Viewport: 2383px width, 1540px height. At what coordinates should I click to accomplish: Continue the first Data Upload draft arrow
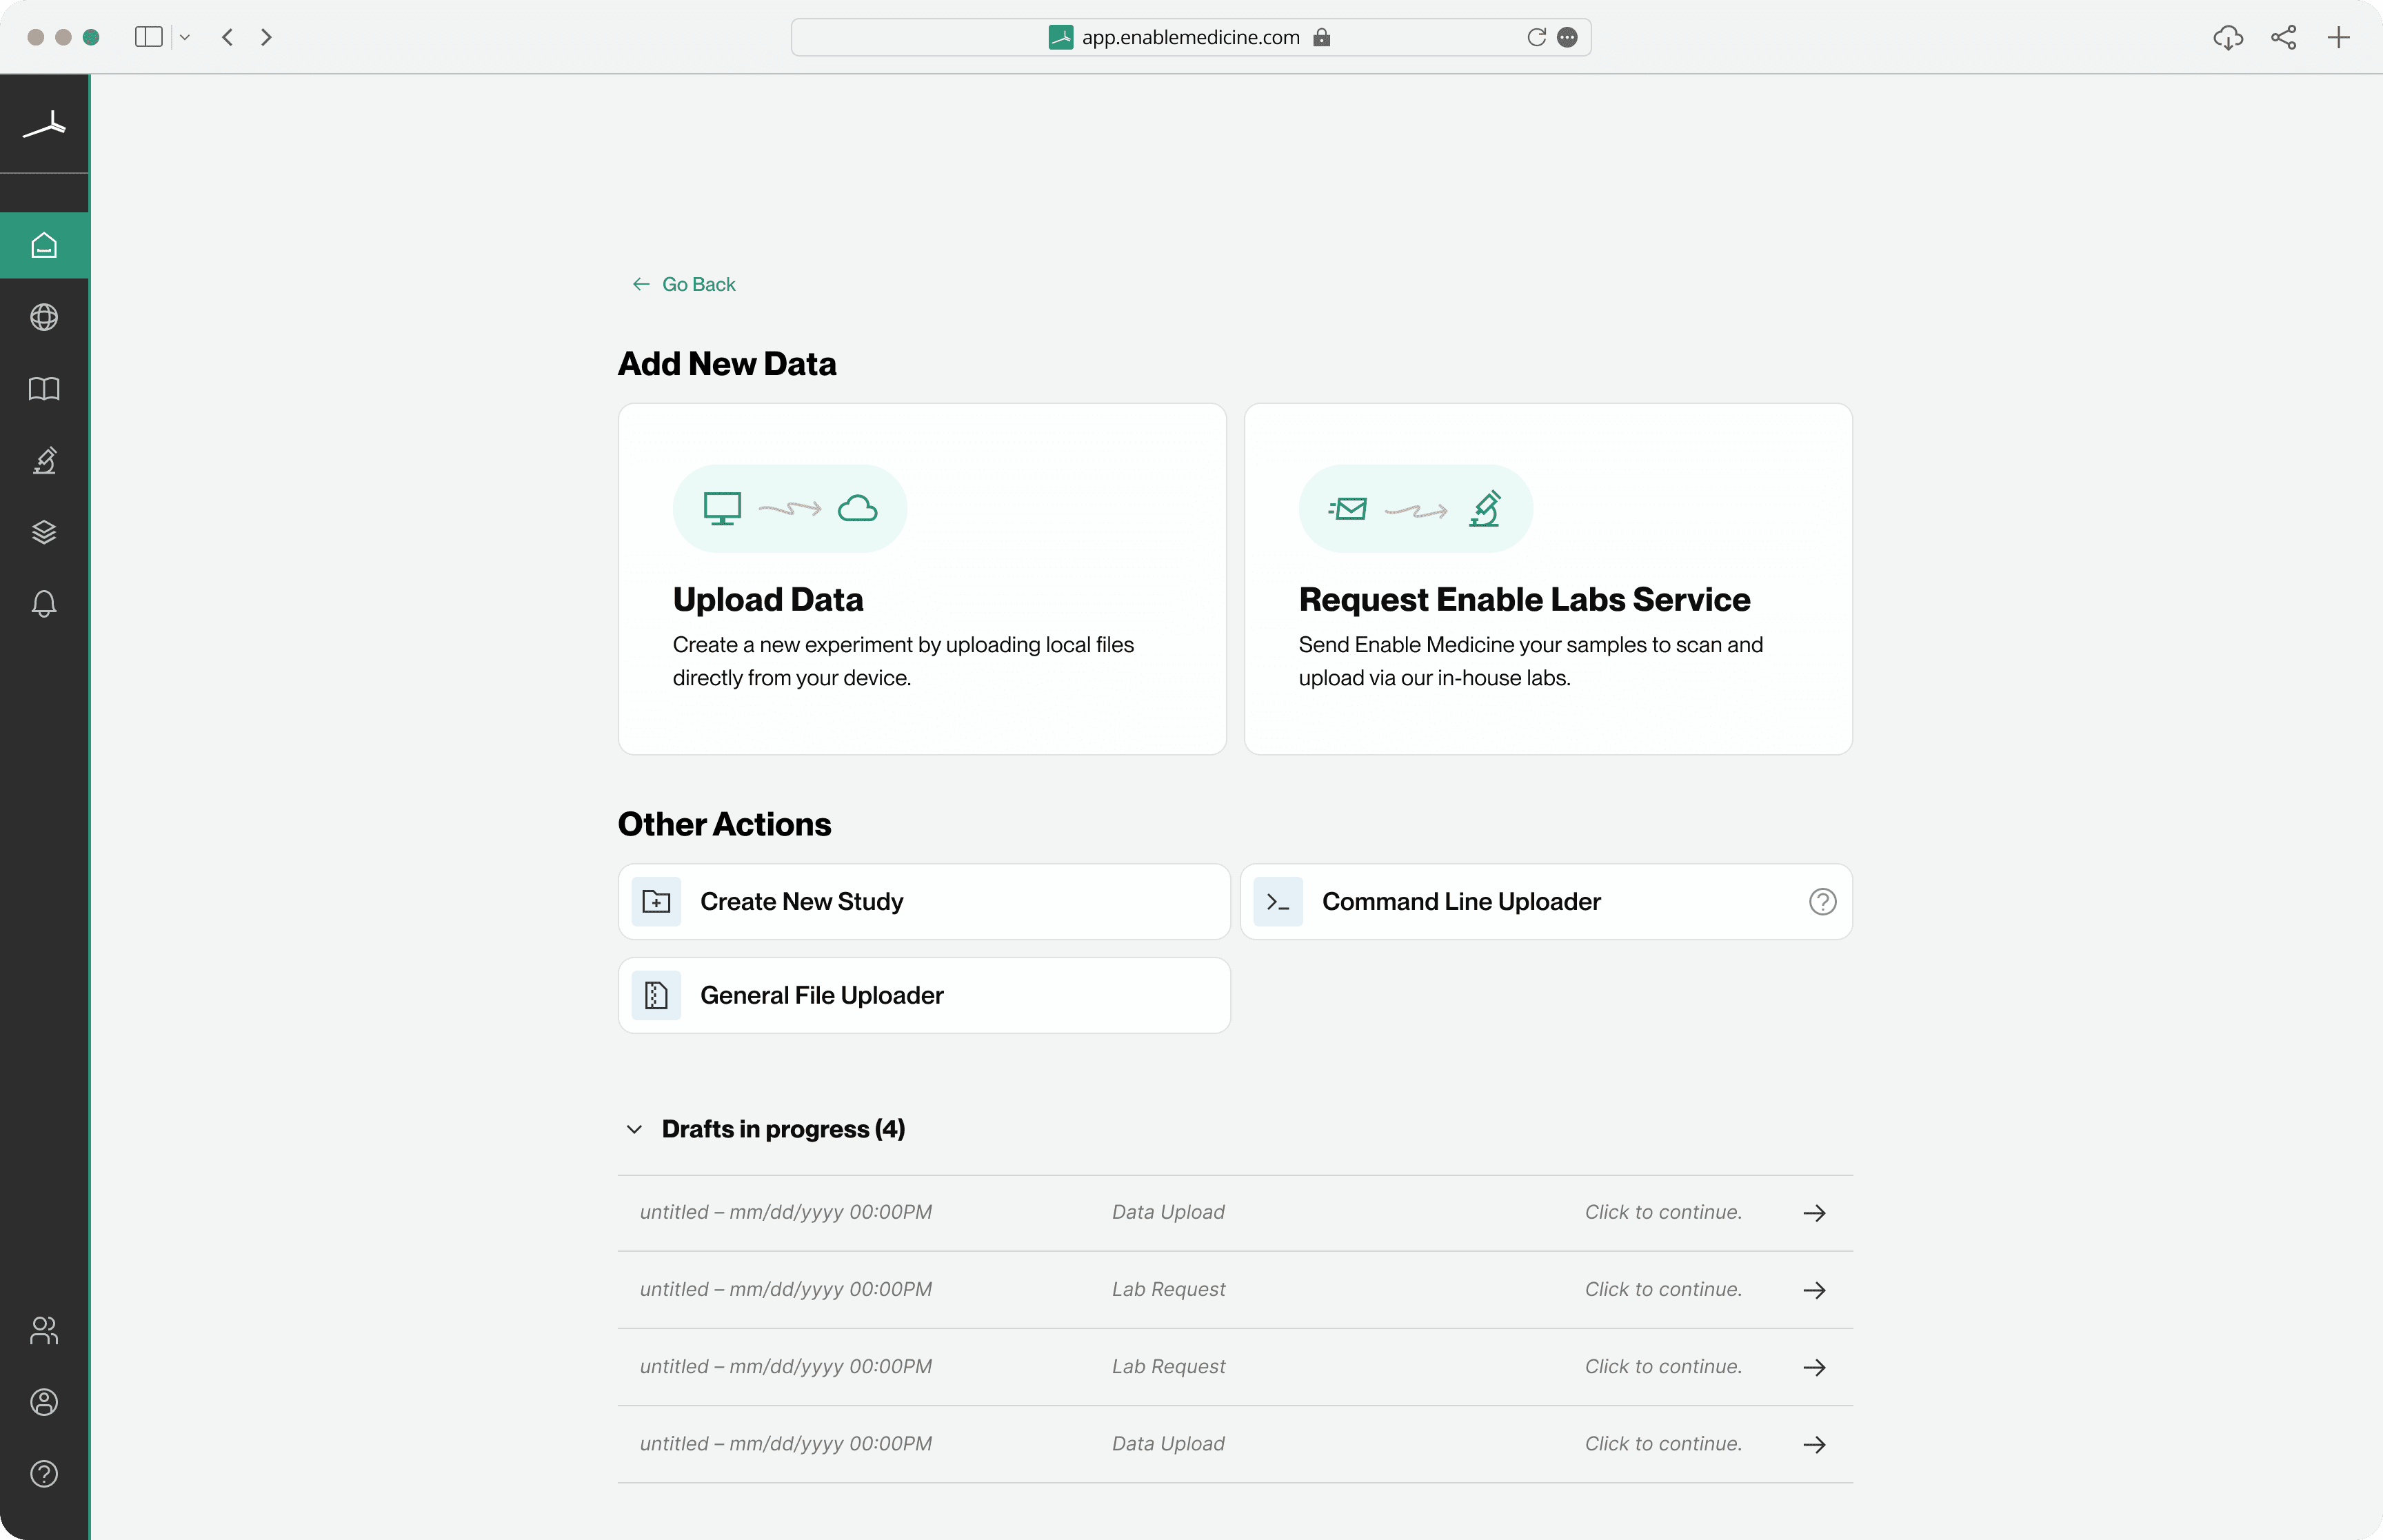(x=1814, y=1213)
